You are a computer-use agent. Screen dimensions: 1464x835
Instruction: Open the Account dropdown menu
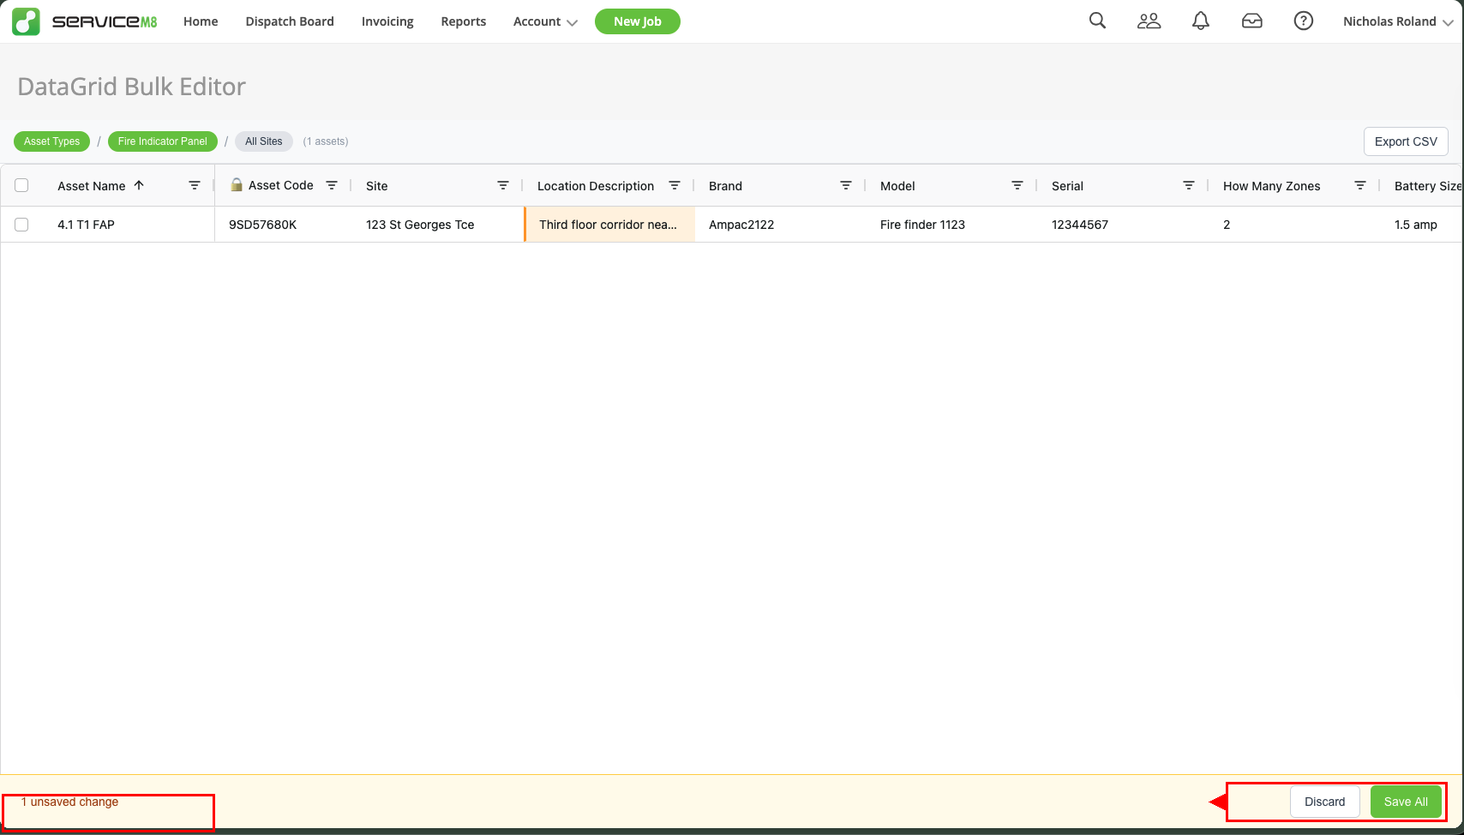click(544, 21)
